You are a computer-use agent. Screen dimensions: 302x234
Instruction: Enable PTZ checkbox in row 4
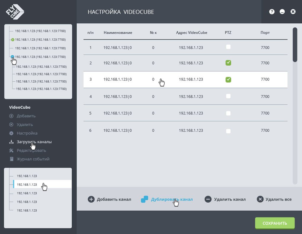tap(228, 96)
